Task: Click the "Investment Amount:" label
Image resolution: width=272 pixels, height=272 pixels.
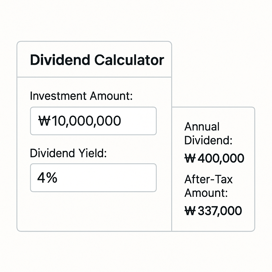Action: 81,96
